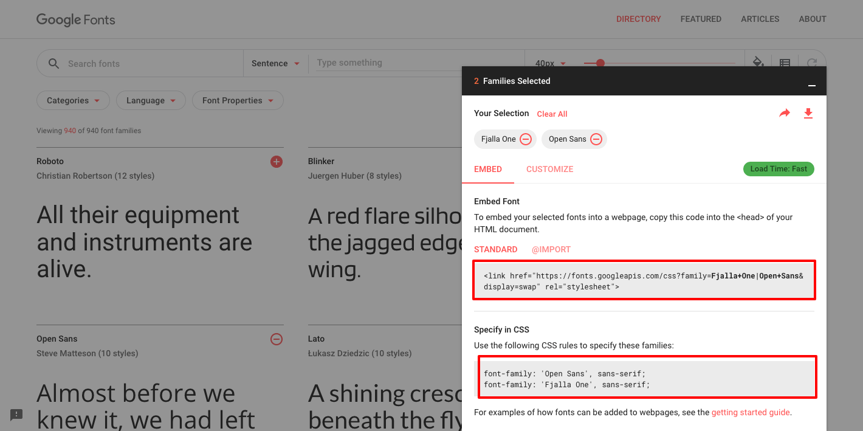
Task: Remove Fjalla One from the selection
Action: tap(526, 139)
